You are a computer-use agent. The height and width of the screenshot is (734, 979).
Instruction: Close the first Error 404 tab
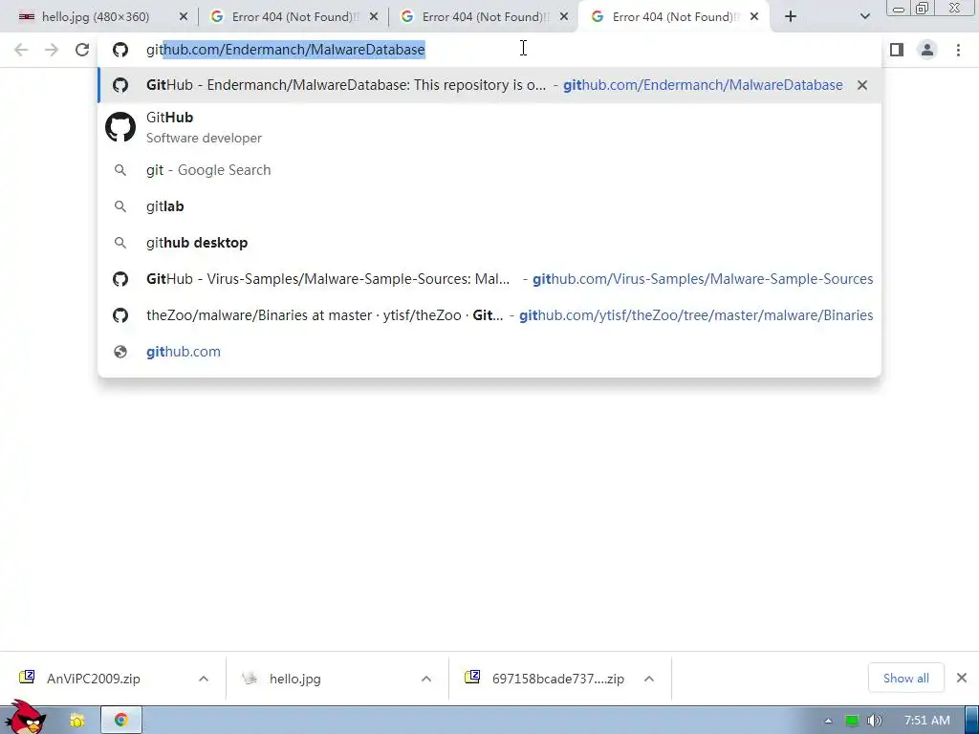374,17
